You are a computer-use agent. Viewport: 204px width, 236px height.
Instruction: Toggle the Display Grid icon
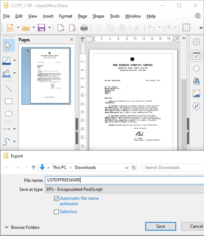pos(186,28)
